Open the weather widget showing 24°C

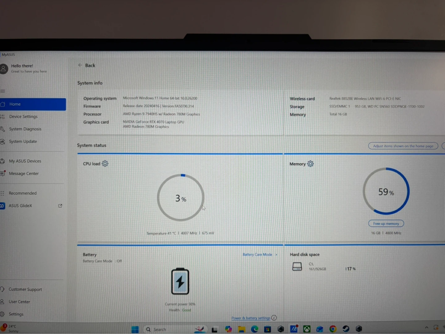coord(10,328)
